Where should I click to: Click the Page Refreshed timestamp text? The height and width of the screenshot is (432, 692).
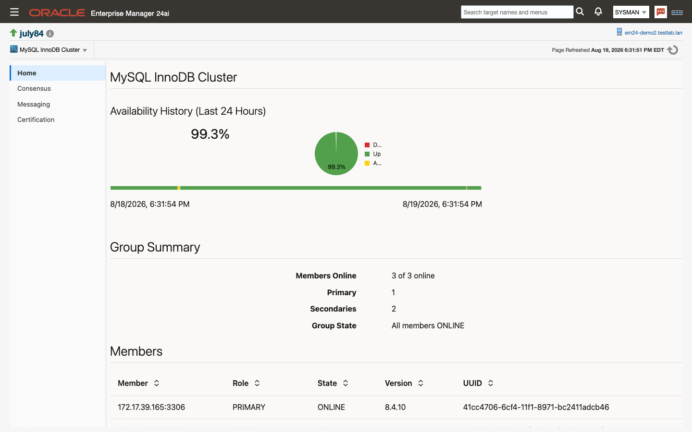point(608,50)
